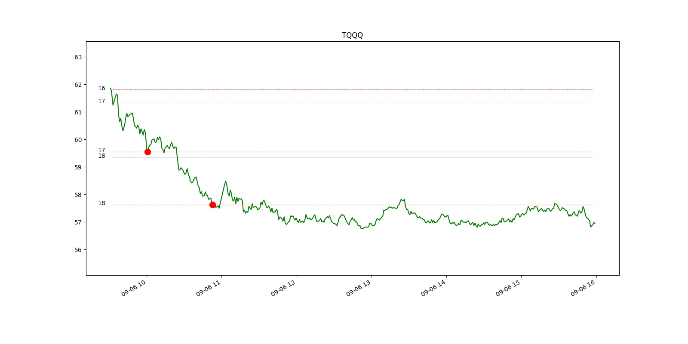Image resolution: width=688 pixels, height=344 pixels.
Task: Click y-axis label 61
Action: click(x=78, y=112)
